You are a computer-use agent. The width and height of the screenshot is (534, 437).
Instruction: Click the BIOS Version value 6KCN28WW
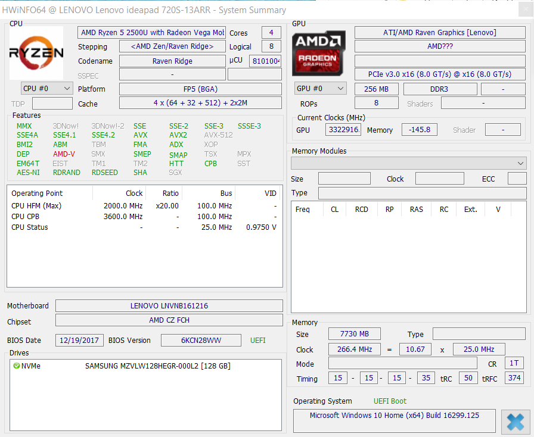pyautogui.click(x=201, y=341)
